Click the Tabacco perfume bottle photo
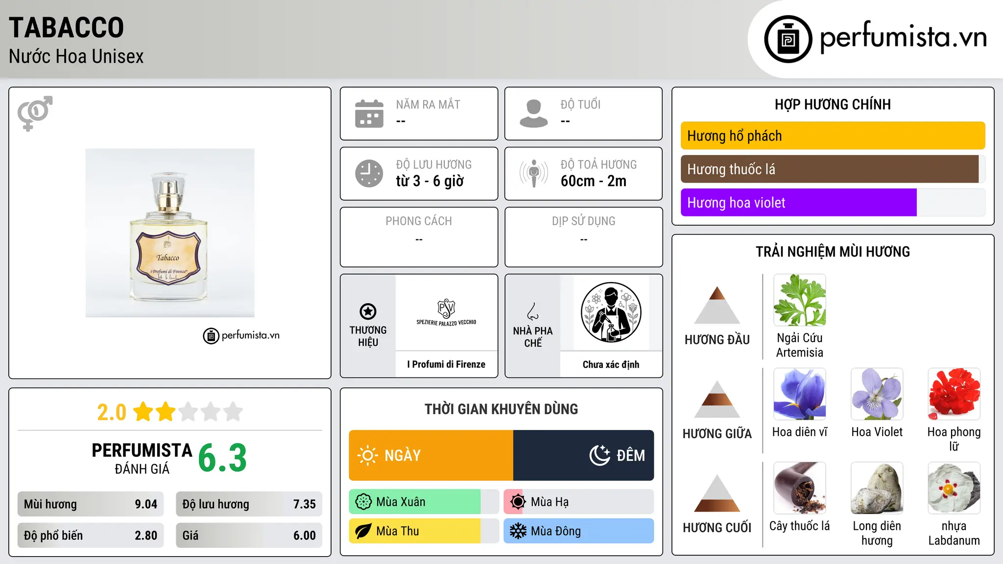 (x=170, y=233)
